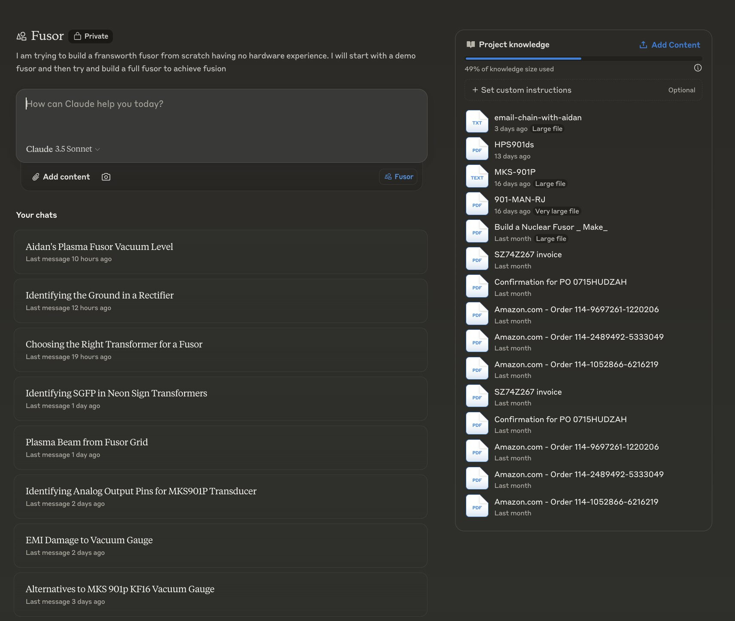The width and height of the screenshot is (735, 621).
Task: Click the Fusor project icon beside title
Action: click(x=21, y=37)
